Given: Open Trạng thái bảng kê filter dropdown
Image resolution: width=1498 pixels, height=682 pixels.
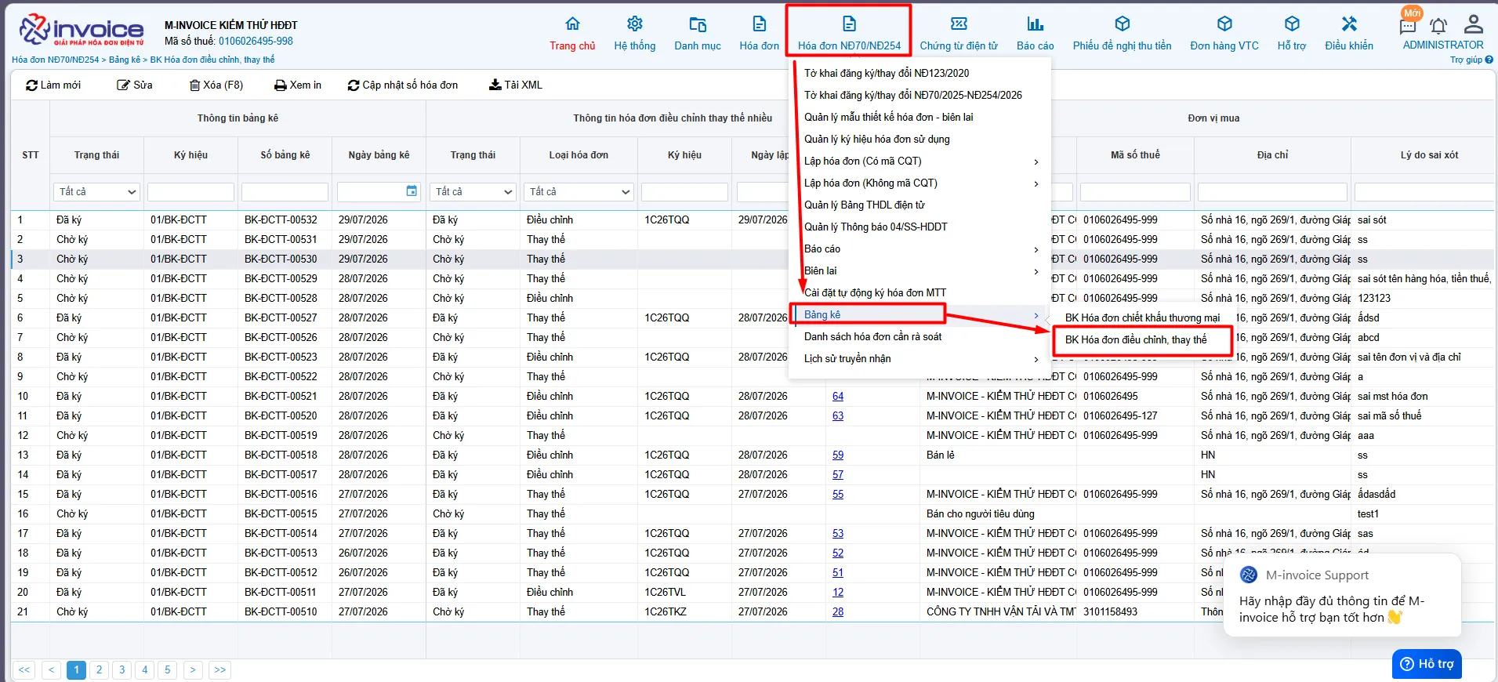Looking at the screenshot, I should point(97,191).
